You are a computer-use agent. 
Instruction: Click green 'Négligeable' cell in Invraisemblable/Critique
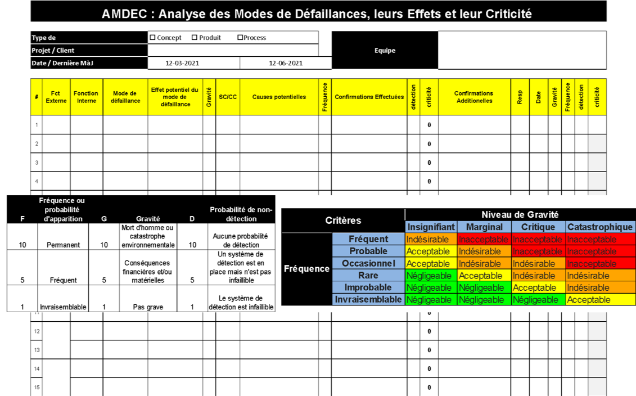(538, 299)
